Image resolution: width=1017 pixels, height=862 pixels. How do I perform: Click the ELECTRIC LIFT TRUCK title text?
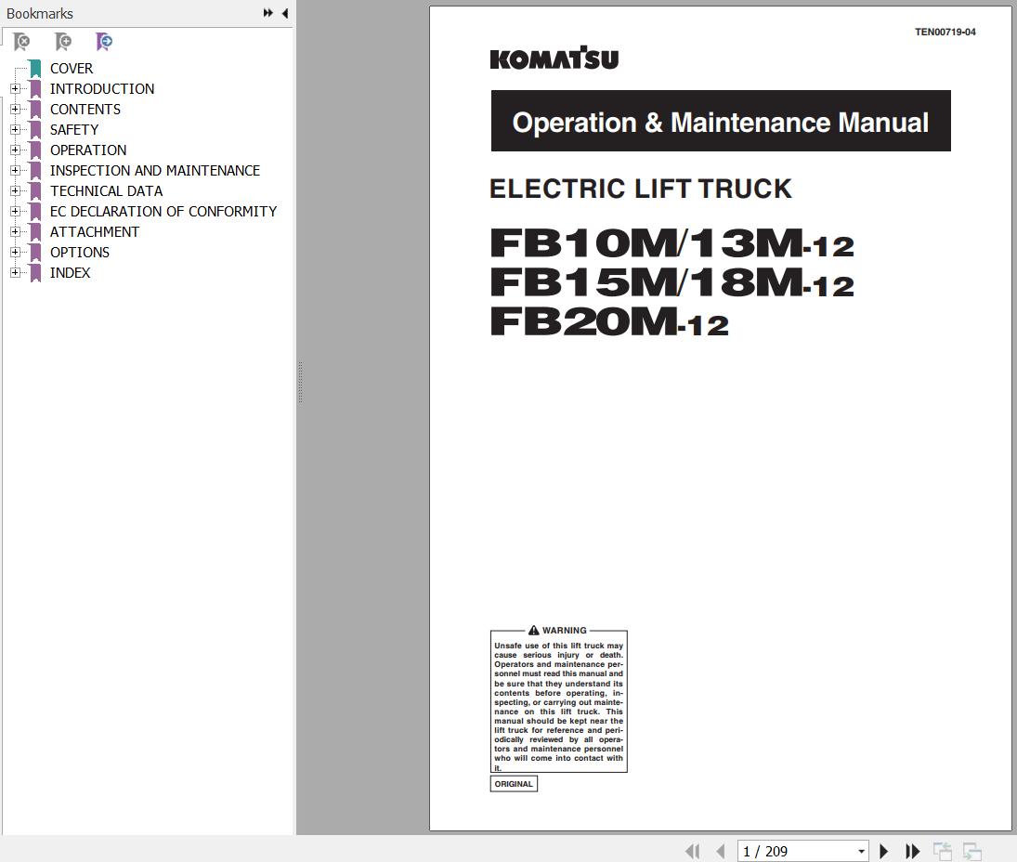click(x=641, y=189)
